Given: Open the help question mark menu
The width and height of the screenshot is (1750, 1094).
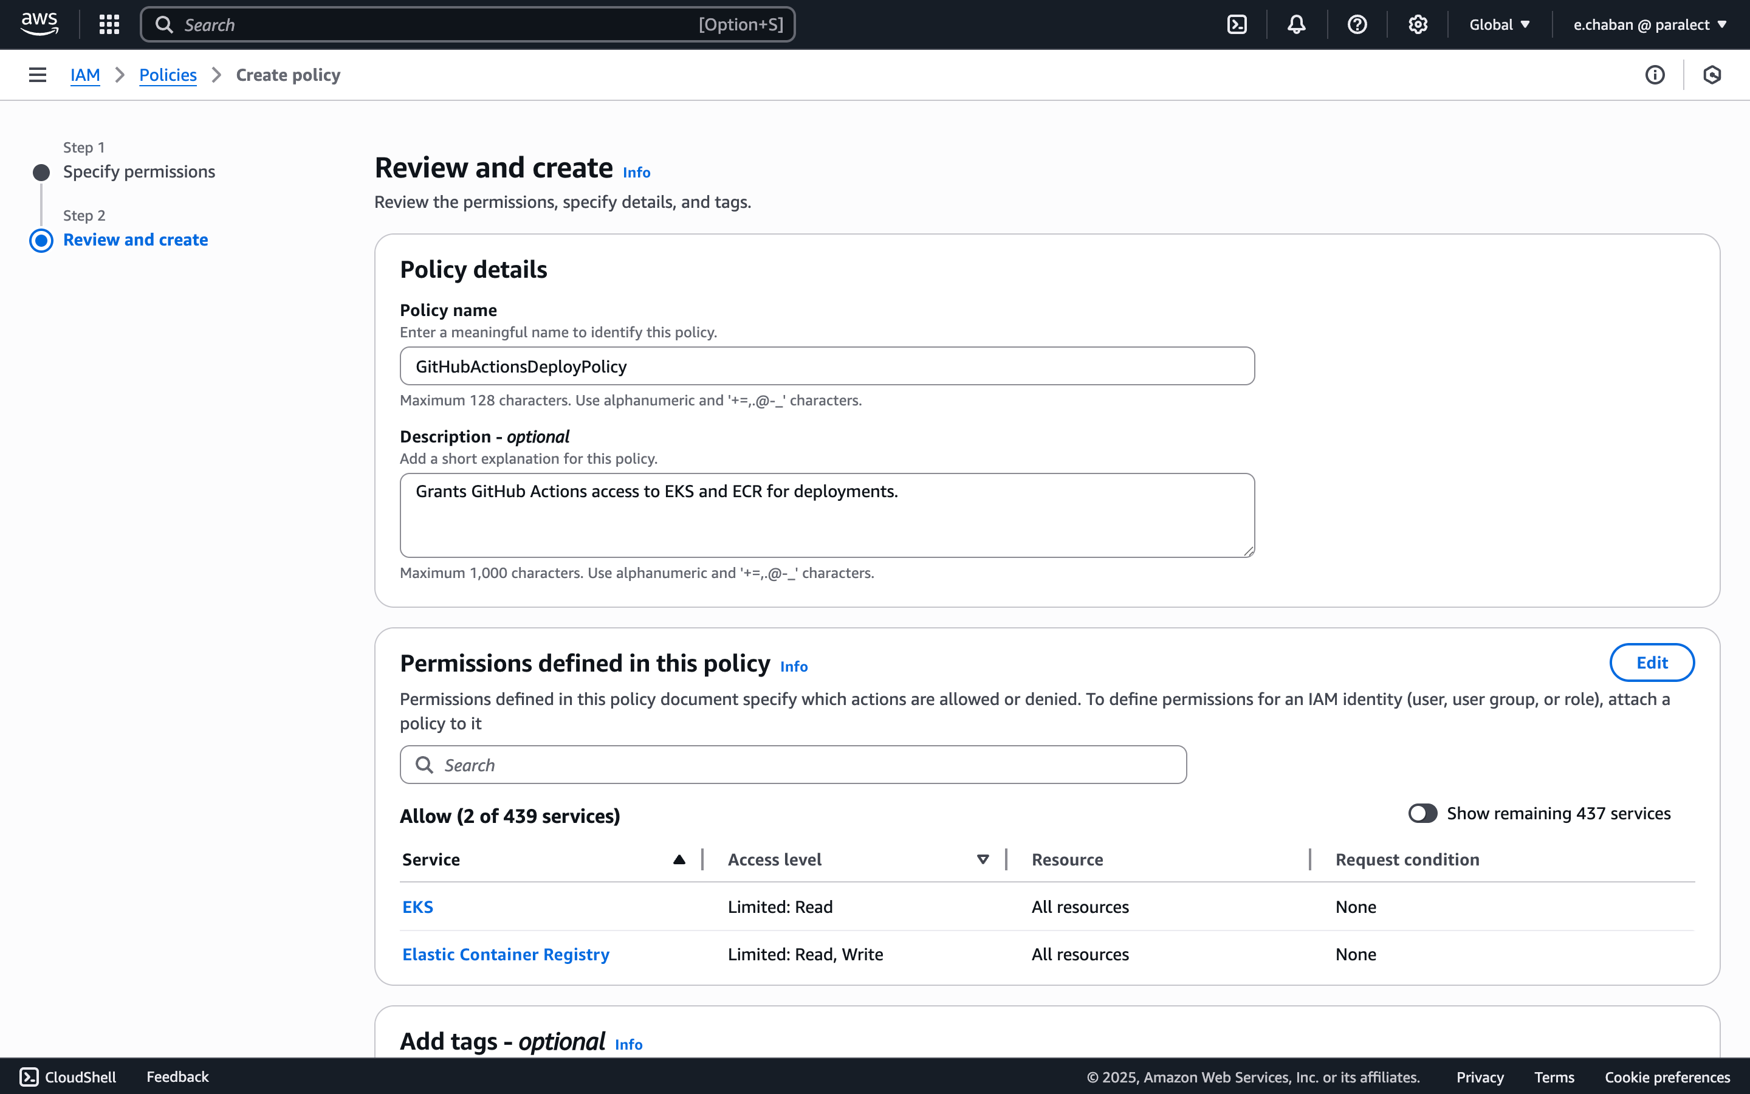Looking at the screenshot, I should pos(1357,24).
